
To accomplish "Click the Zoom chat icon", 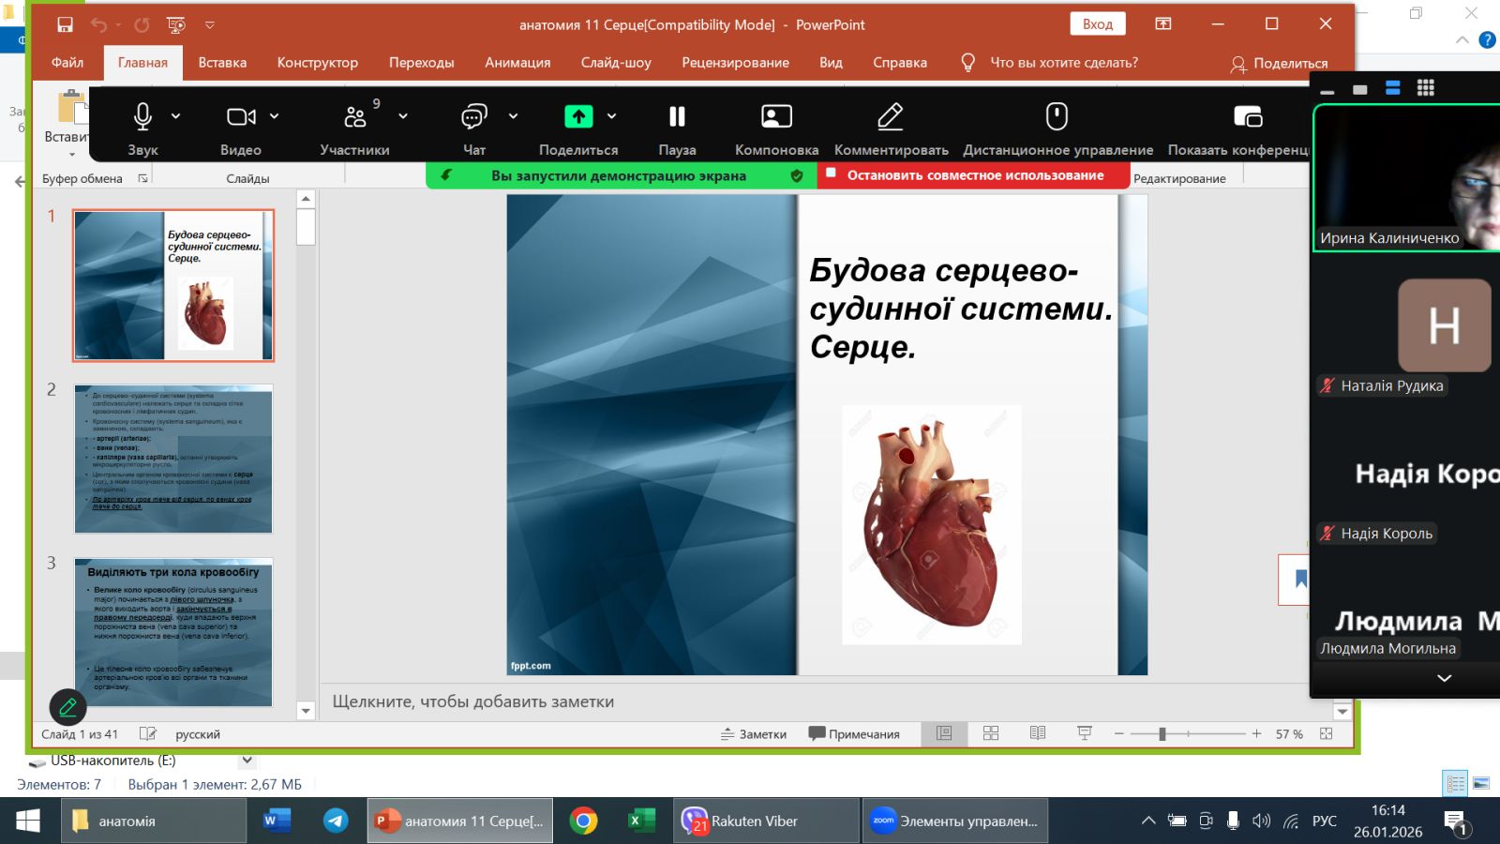I will [474, 117].
